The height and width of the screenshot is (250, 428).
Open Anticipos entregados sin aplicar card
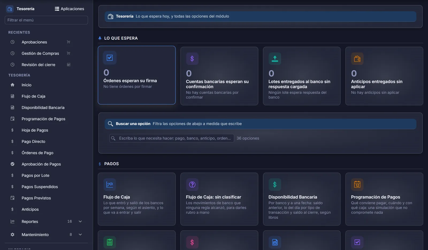(384, 76)
